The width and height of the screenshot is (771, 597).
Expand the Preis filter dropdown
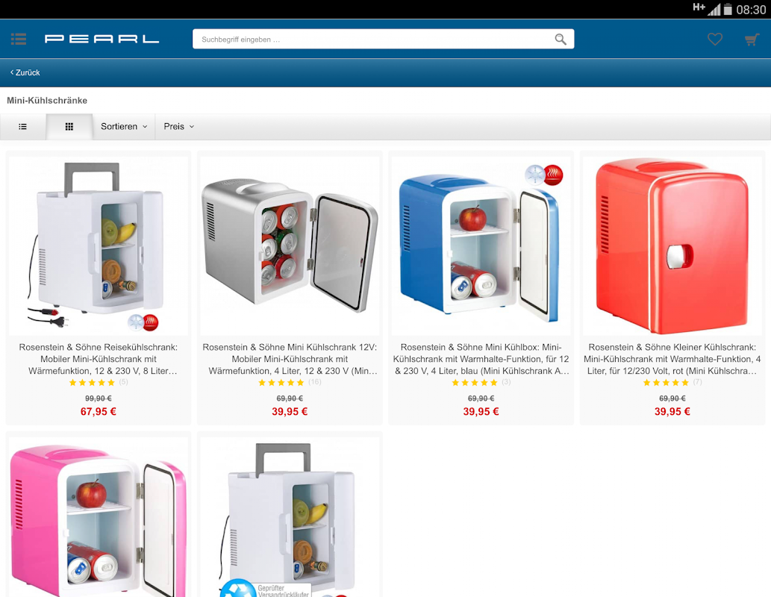point(179,126)
